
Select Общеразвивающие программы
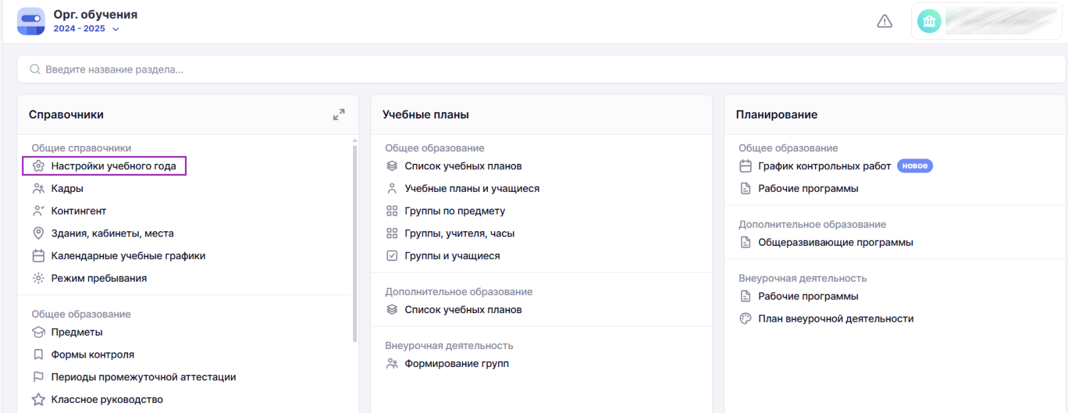click(x=835, y=242)
